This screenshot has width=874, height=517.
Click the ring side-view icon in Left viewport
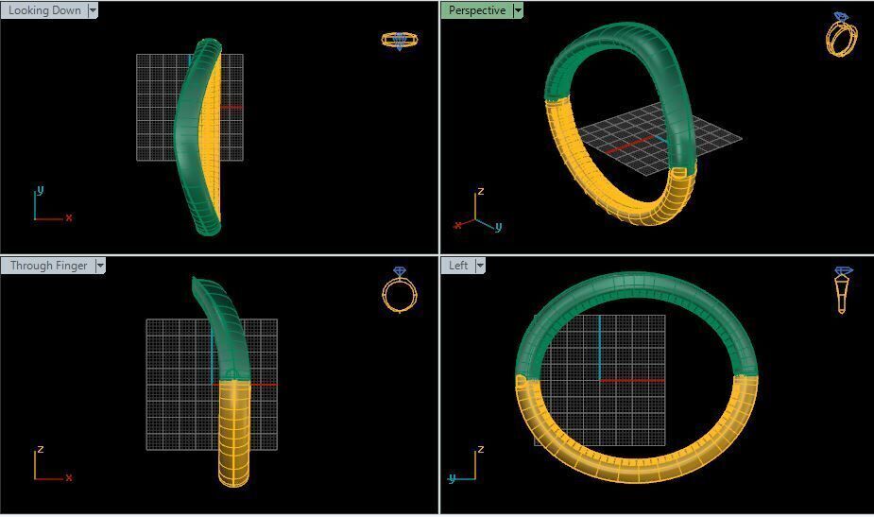coord(842,290)
